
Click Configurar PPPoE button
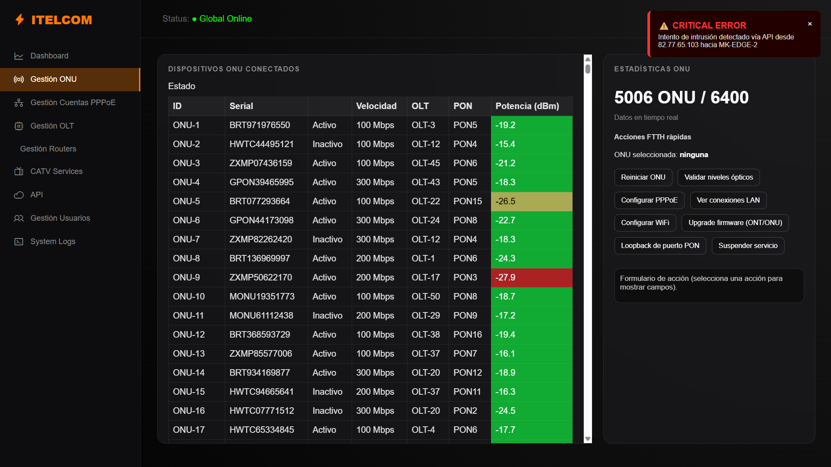649,200
